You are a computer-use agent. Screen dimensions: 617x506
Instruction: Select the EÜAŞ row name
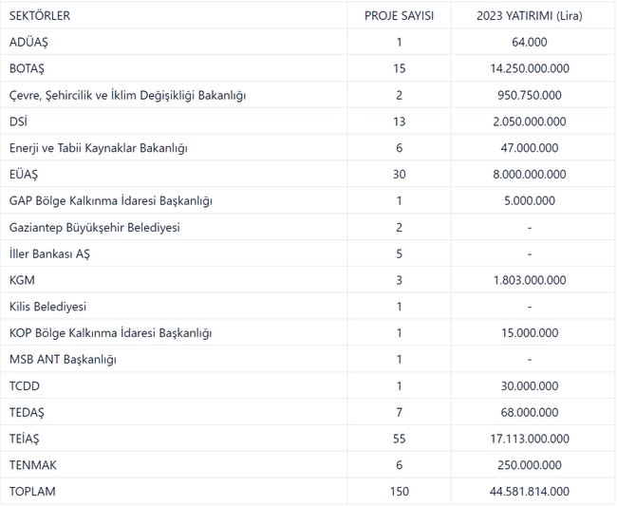point(24,175)
